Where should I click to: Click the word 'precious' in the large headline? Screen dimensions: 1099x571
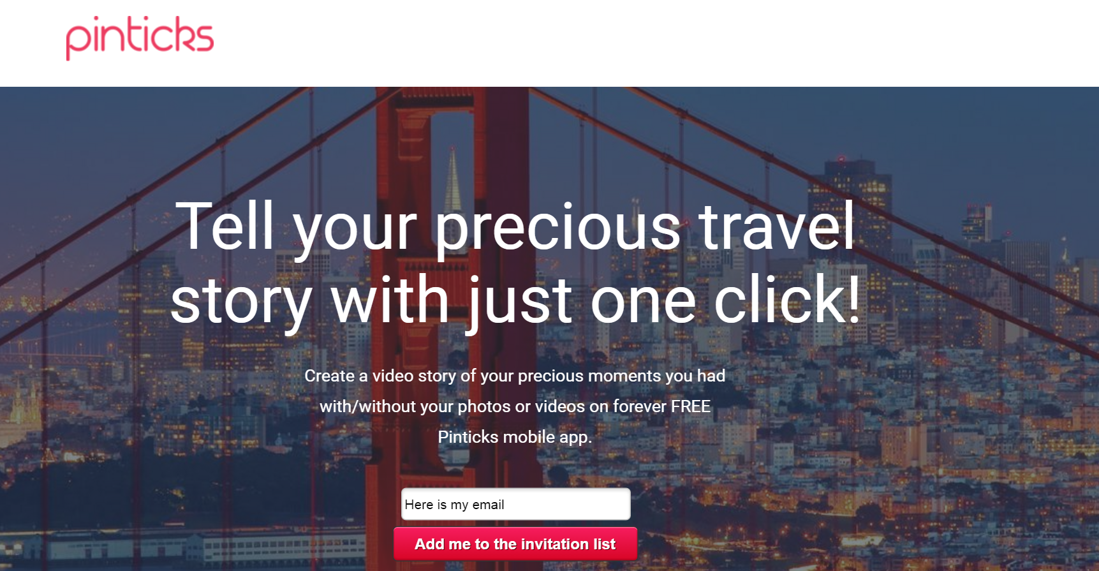click(x=558, y=230)
